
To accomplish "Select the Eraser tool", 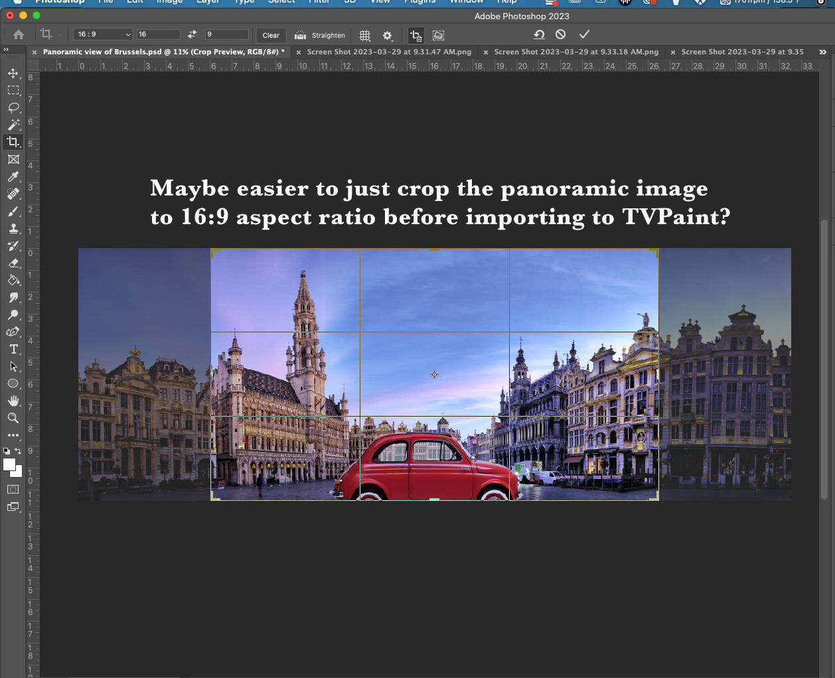I will (13, 263).
